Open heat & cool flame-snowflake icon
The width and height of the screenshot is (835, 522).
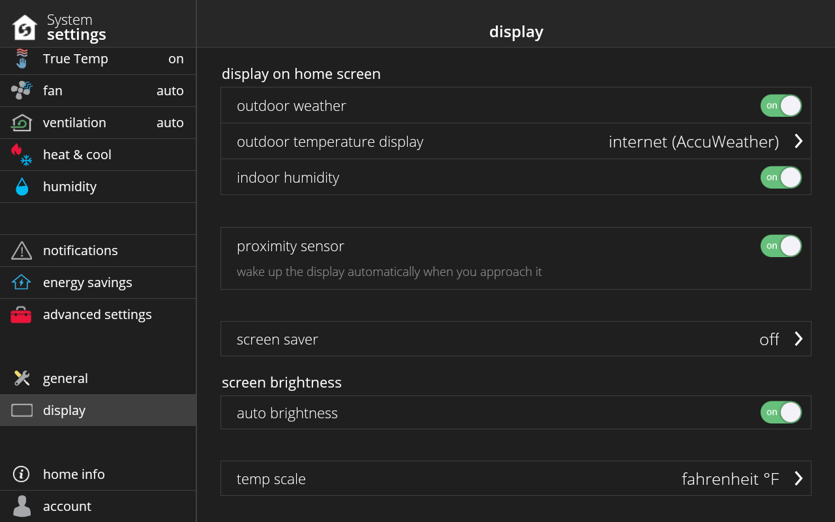coord(22,155)
